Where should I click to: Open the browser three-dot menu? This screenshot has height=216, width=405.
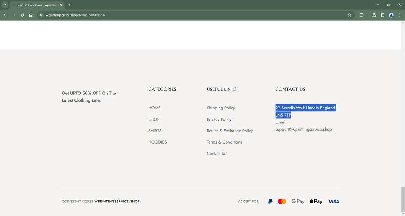[x=399, y=15]
